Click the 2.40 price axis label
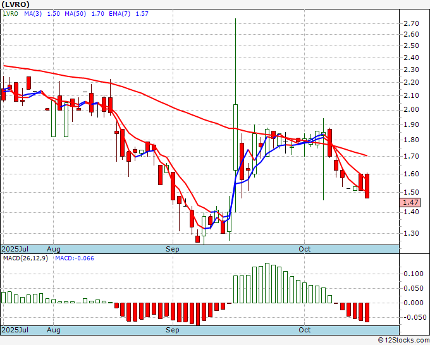Viewport: 430px width, 345px height. tap(412, 58)
